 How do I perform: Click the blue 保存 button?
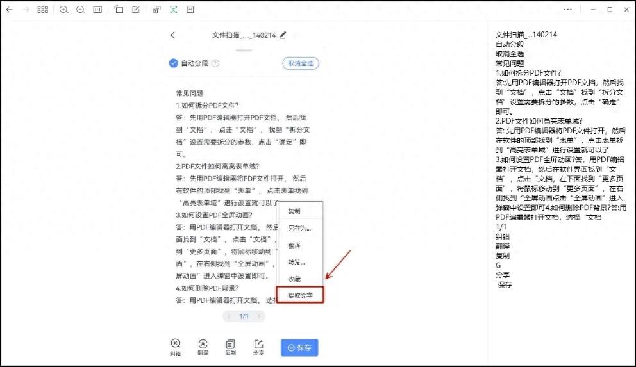299,347
